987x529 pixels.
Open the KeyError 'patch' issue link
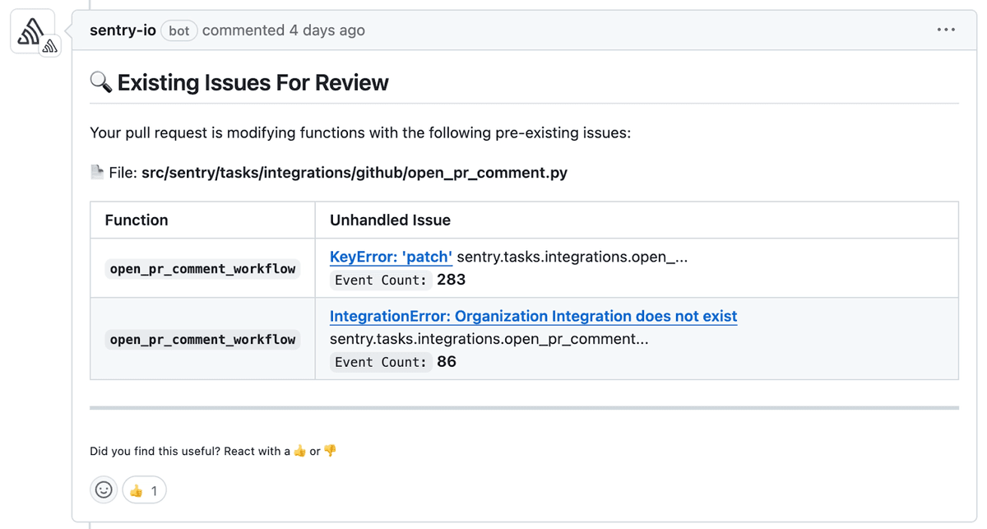click(391, 257)
